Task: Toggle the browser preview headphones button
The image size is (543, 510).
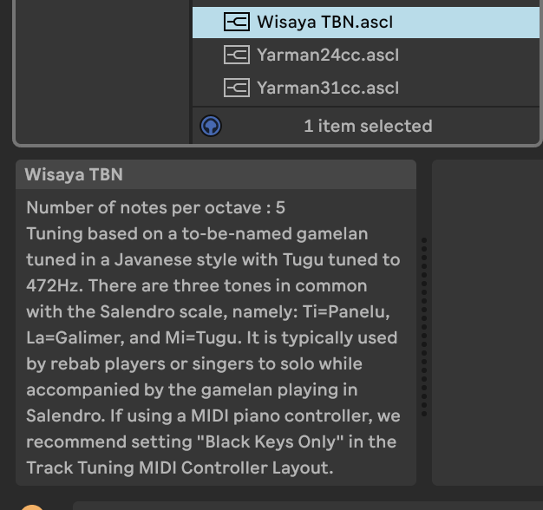Action: [211, 126]
